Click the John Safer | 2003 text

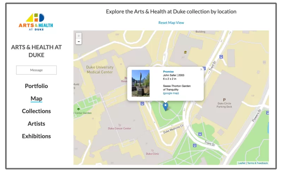tap(173, 75)
